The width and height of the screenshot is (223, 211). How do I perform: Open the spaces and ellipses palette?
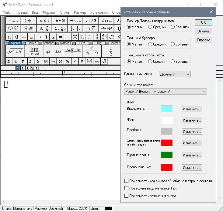tap(29, 21)
